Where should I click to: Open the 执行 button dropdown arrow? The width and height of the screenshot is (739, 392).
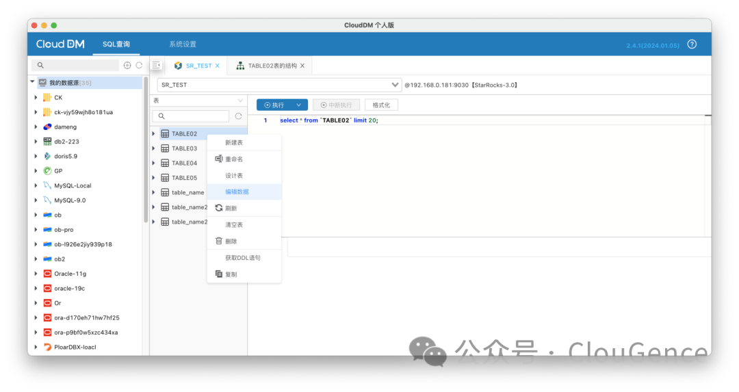pyautogui.click(x=299, y=105)
